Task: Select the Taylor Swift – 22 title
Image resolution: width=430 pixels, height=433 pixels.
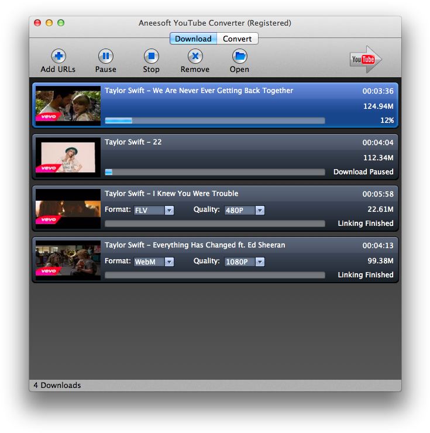Action: click(x=133, y=142)
